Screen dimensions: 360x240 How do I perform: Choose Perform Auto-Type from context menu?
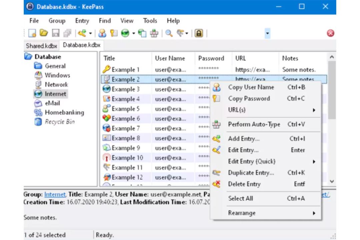pyautogui.click(x=265, y=124)
